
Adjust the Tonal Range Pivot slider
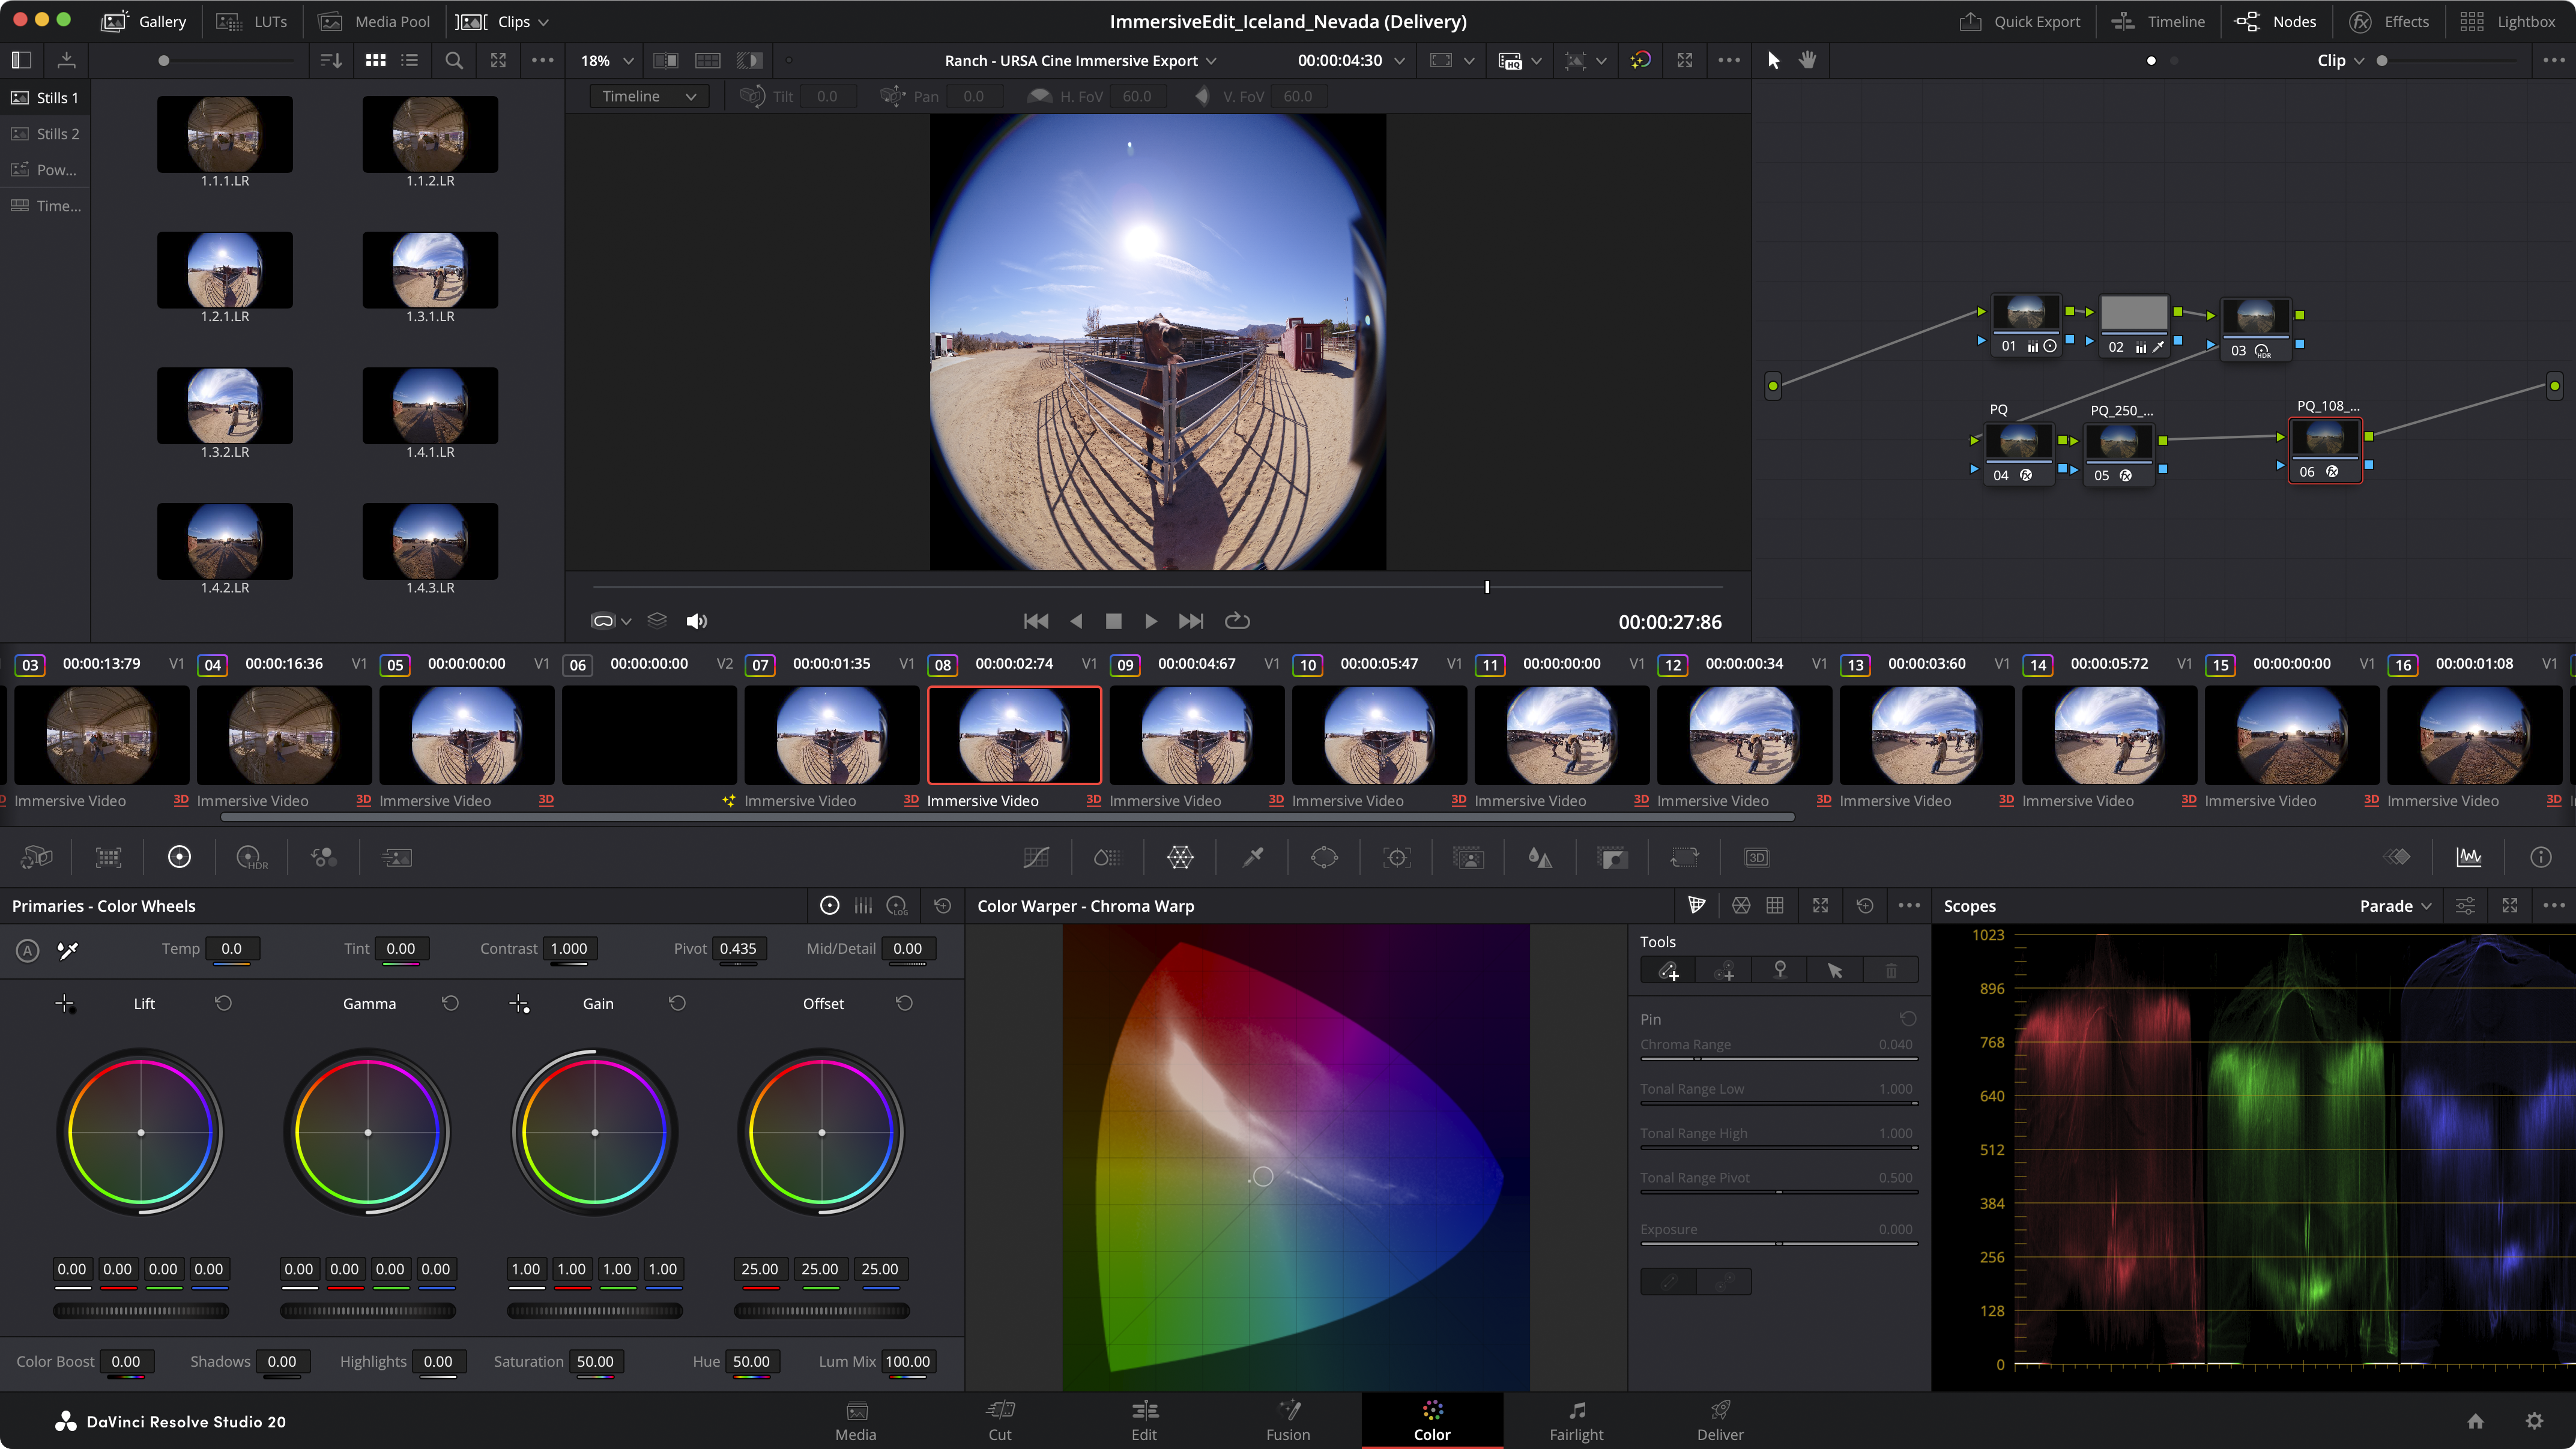click(x=1778, y=1191)
